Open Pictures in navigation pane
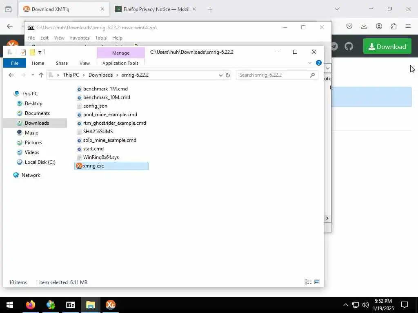Viewport: 418px width, 313px height. [33, 143]
